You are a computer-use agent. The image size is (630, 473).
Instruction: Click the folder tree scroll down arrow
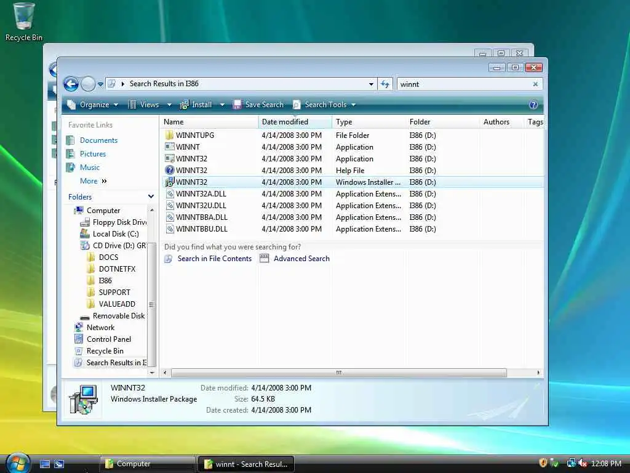tap(152, 373)
